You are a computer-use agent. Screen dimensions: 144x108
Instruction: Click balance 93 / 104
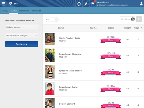coord(111,86)
